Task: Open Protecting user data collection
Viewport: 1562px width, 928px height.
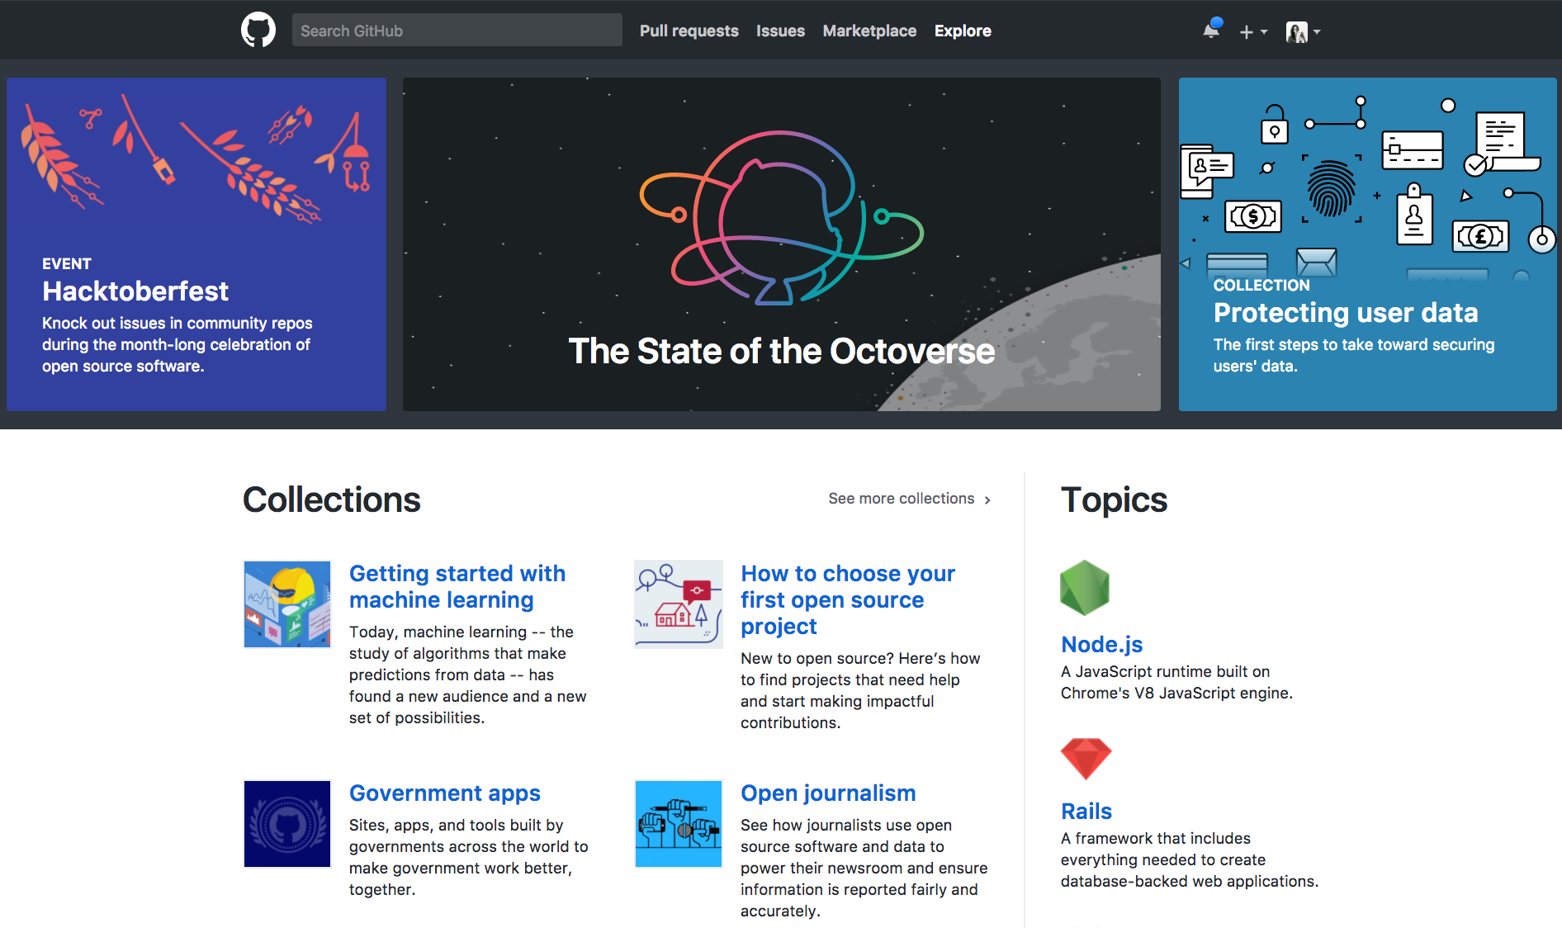Action: click(x=1368, y=244)
